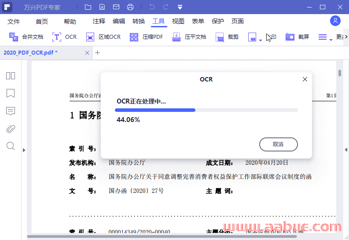Expand the right panel collapse arrow
This screenshot has width=349, height=240.
point(346,150)
